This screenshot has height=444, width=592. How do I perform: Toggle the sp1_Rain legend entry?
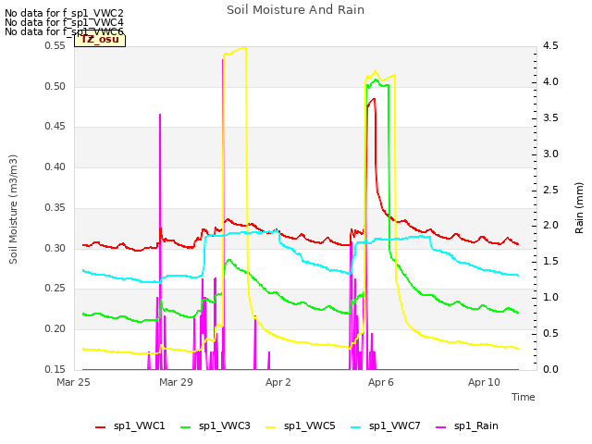click(467, 426)
